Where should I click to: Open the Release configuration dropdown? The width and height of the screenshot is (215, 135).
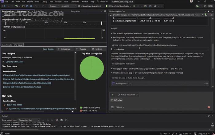pyautogui.click(x=54, y=6)
